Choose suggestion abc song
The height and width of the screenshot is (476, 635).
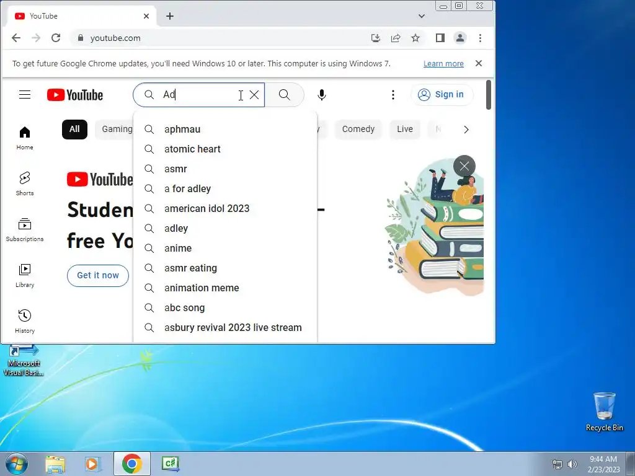pos(225,307)
